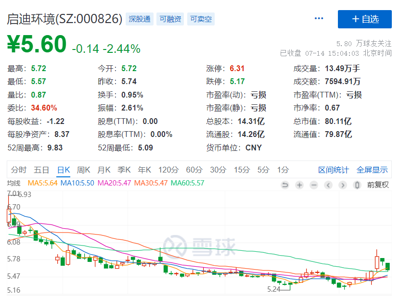400x296 pixels.
Task: Click the MA5:5.64 moving average label
Action: click(42, 183)
